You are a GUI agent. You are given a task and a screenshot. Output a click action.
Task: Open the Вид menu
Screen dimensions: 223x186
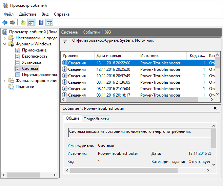[x=45, y=14]
